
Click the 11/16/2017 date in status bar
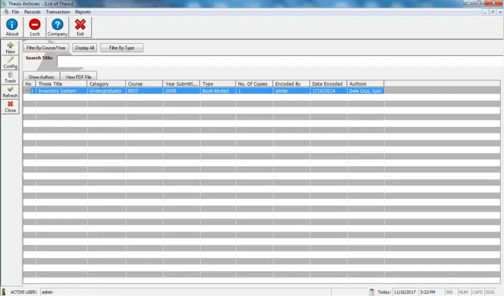click(x=405, y=292)
